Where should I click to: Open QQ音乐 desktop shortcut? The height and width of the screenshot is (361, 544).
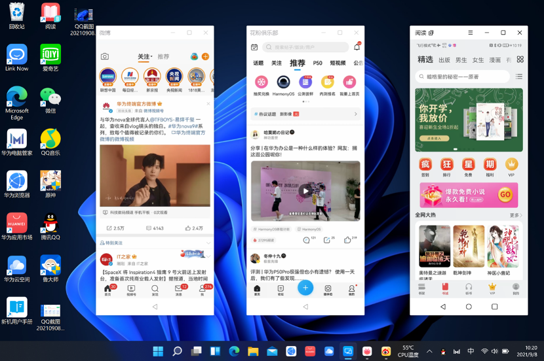click(x=50, y=143)
